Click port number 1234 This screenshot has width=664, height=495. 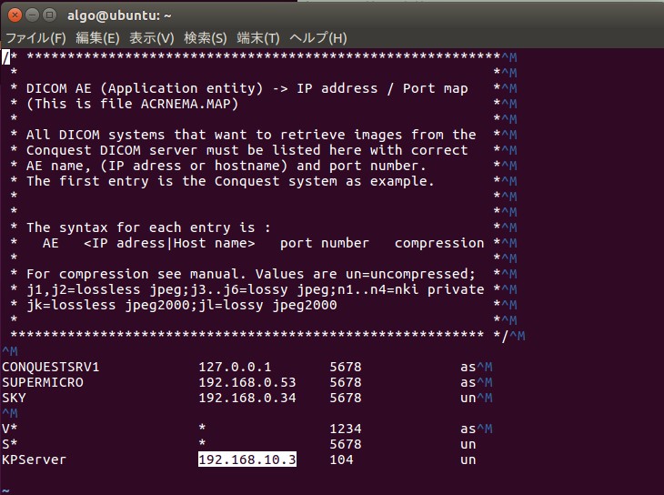point(346,429)
